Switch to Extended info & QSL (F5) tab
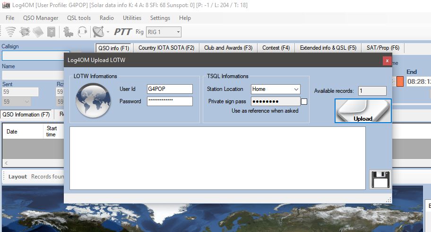Screen dimensions: 431x232 tap(328, 48)
